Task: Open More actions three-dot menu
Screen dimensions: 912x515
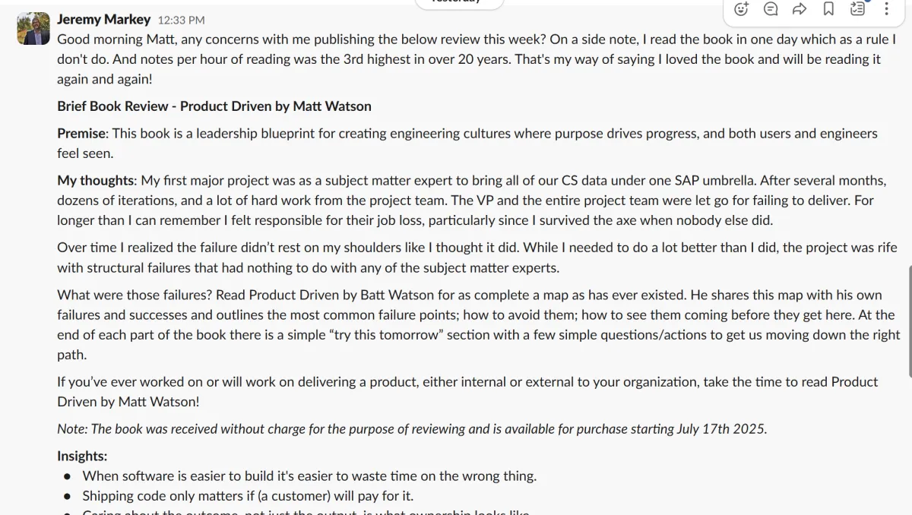Action: (x=887, y=9)
